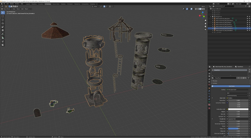Click the viewport zoom magnifier icon
Image resolution: width=251 pixels, height=138 pixels.
[205, 21]
